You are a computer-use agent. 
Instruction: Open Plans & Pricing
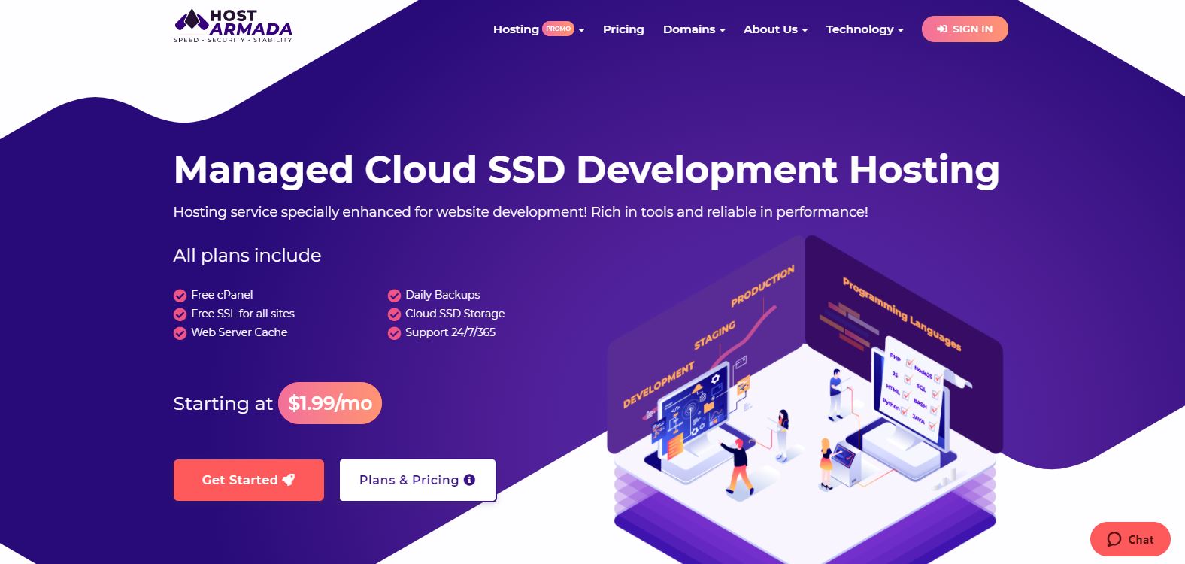[417, 480]
